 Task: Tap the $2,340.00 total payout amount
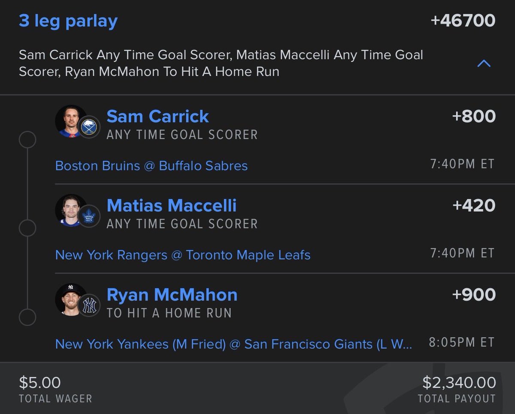(x=459, y=383)
